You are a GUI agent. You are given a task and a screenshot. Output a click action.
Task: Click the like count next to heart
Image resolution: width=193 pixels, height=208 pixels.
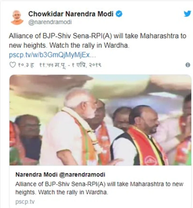[26, 65]
